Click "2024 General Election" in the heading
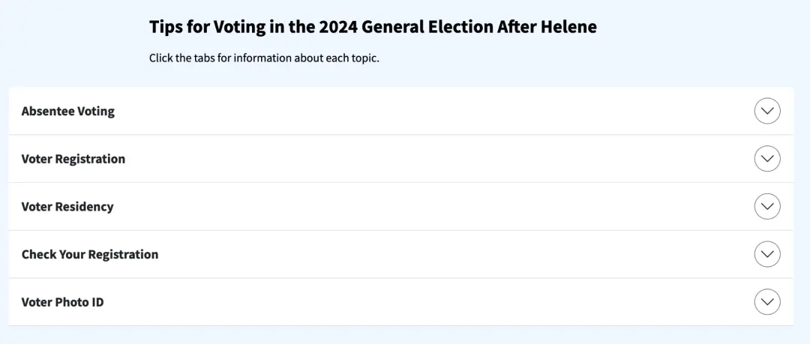810x344 pixels. point(405,27)
